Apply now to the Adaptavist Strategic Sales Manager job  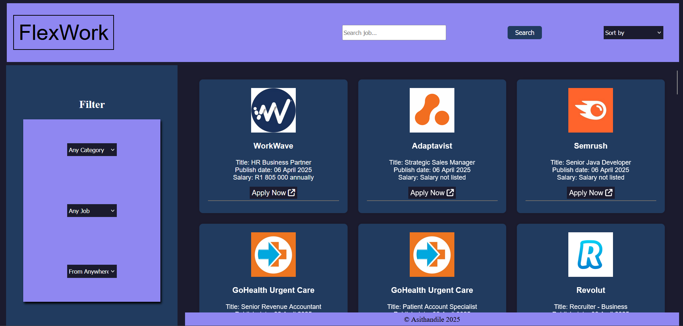coord(432,193)
